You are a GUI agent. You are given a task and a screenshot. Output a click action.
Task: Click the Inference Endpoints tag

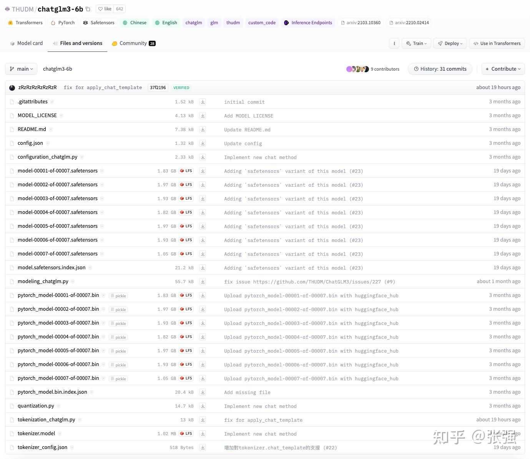point(308,23)
